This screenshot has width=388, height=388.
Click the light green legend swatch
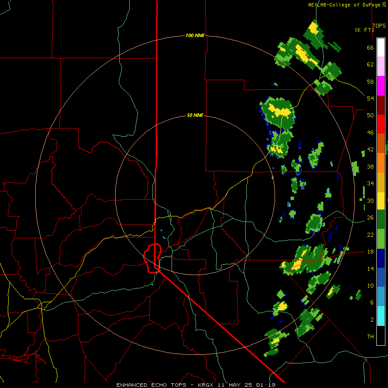(x=381, y=239)
